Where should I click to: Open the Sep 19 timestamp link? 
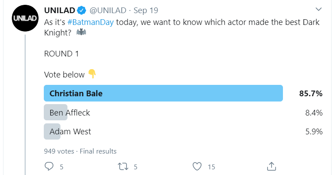[146, 10]
